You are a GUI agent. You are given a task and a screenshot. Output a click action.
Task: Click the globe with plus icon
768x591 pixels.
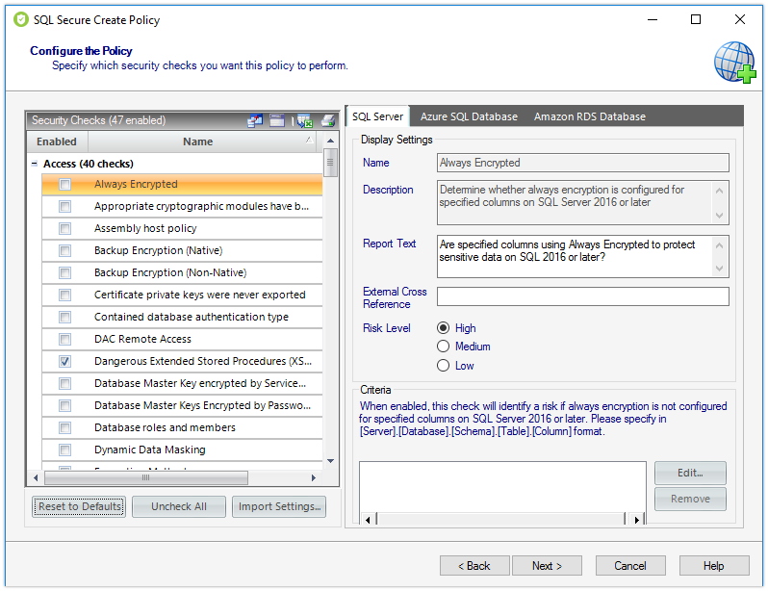click(734, 63)
